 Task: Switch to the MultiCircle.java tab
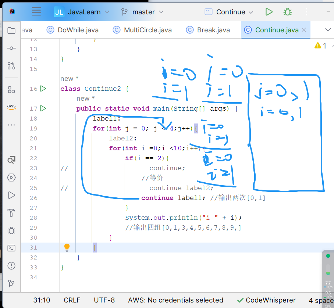coord(142,30)
